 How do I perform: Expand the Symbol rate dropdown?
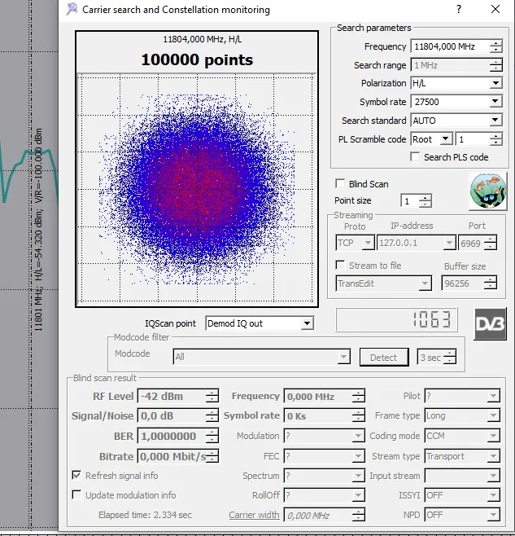point(495,102)
